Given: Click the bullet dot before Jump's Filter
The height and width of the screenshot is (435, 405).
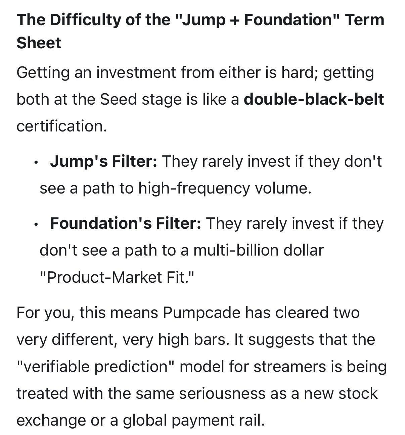Looking at the screenshot, I should [36, 163].
